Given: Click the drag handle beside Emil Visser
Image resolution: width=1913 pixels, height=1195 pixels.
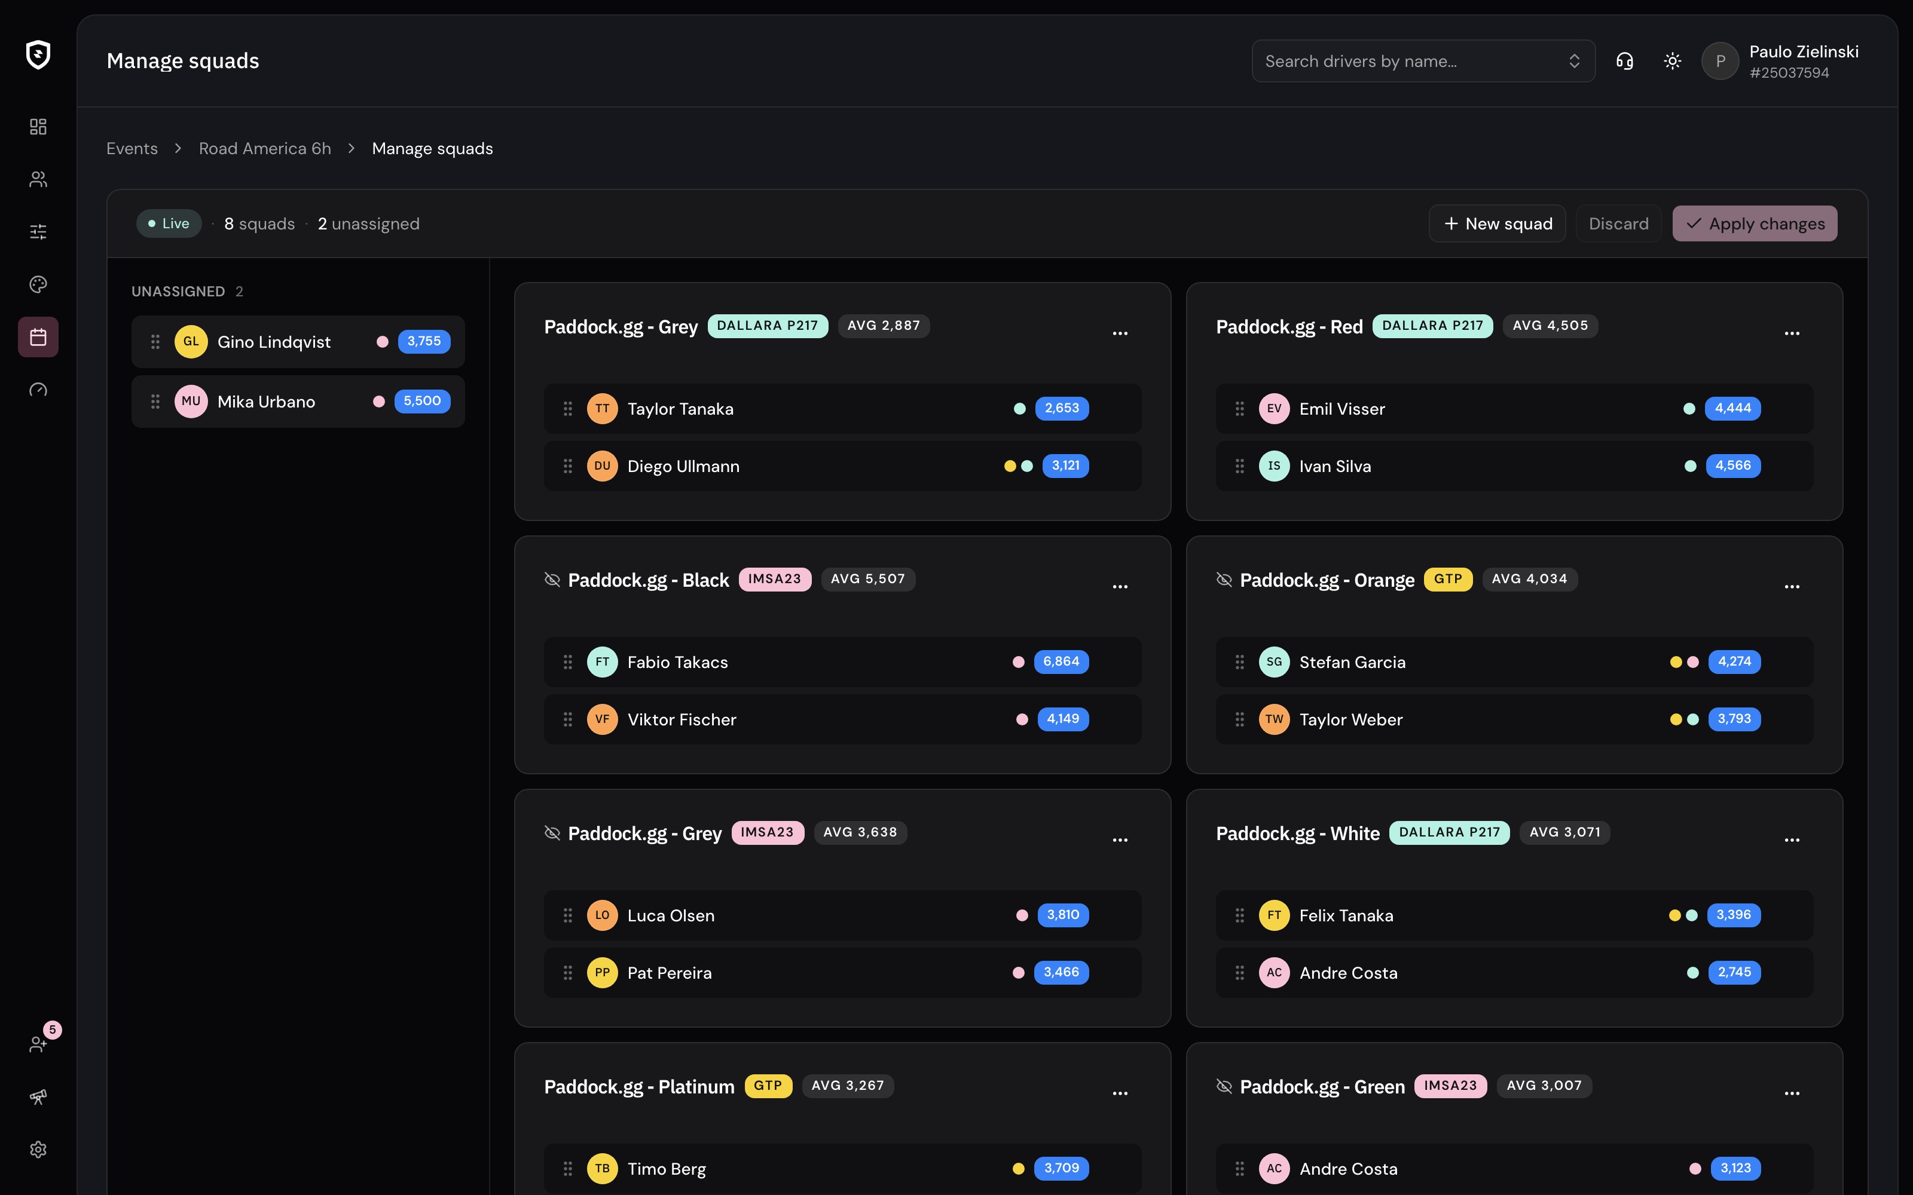Looking at the screenshot, I should (1239, 409).
